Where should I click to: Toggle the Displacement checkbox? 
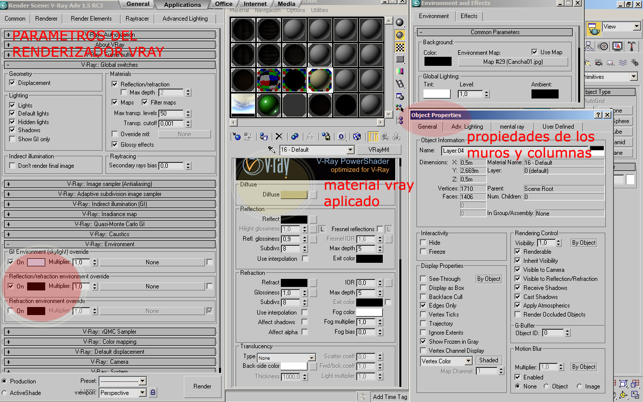point(13,83)
